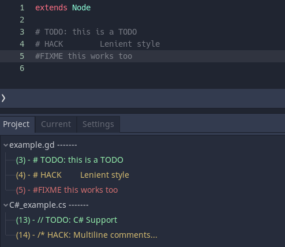
Task: Click the chevron arrow on the divider bar
Action: pos(3,98)
